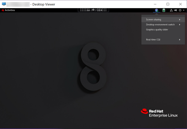Click the green battery-shaped tray icon

pyautogui.click(x=164, y=10)
